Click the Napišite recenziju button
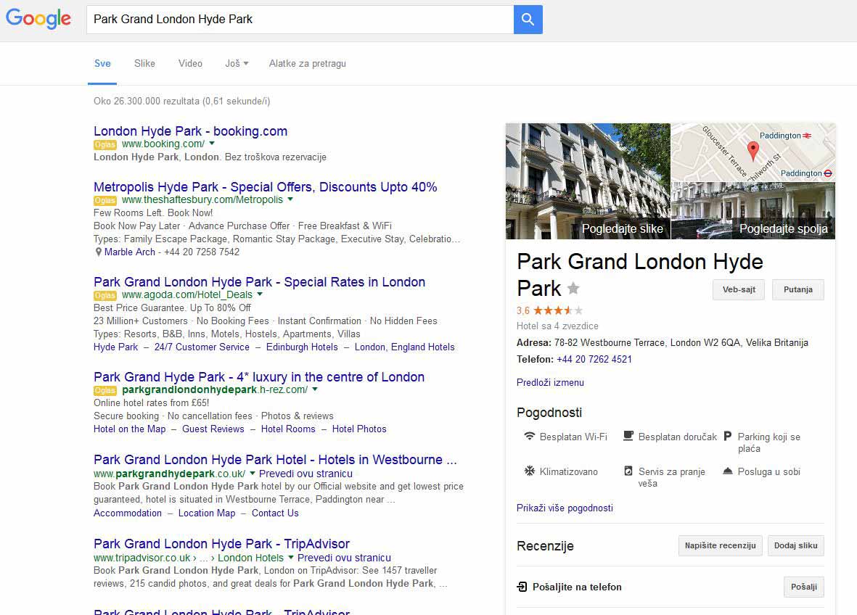The width and height of the screenshot is (857, 615). (x=720, y=545)
